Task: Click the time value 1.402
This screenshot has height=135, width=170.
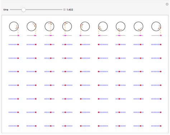Action: tap(70, 10)
